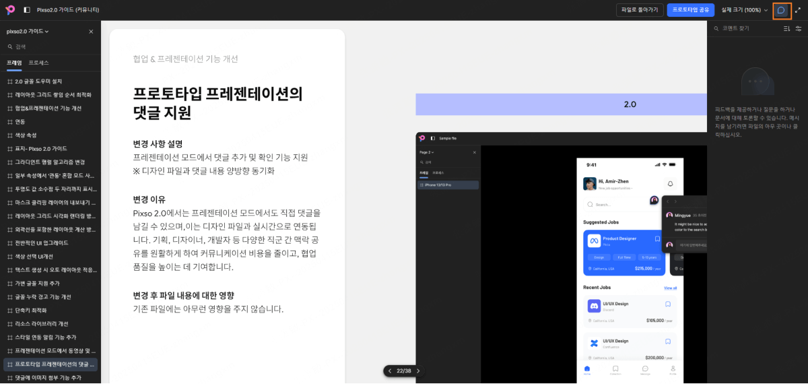Click the 변경 사항 설명 subheading
Image resolution: width=808 pixels, height=384 pixels.
pos(158,143)
